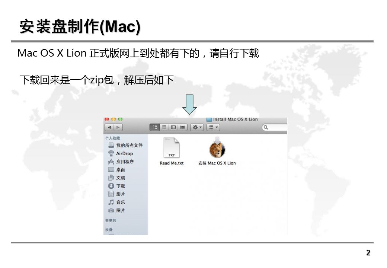Open 文稿 in the sidebar

[116, 178]
